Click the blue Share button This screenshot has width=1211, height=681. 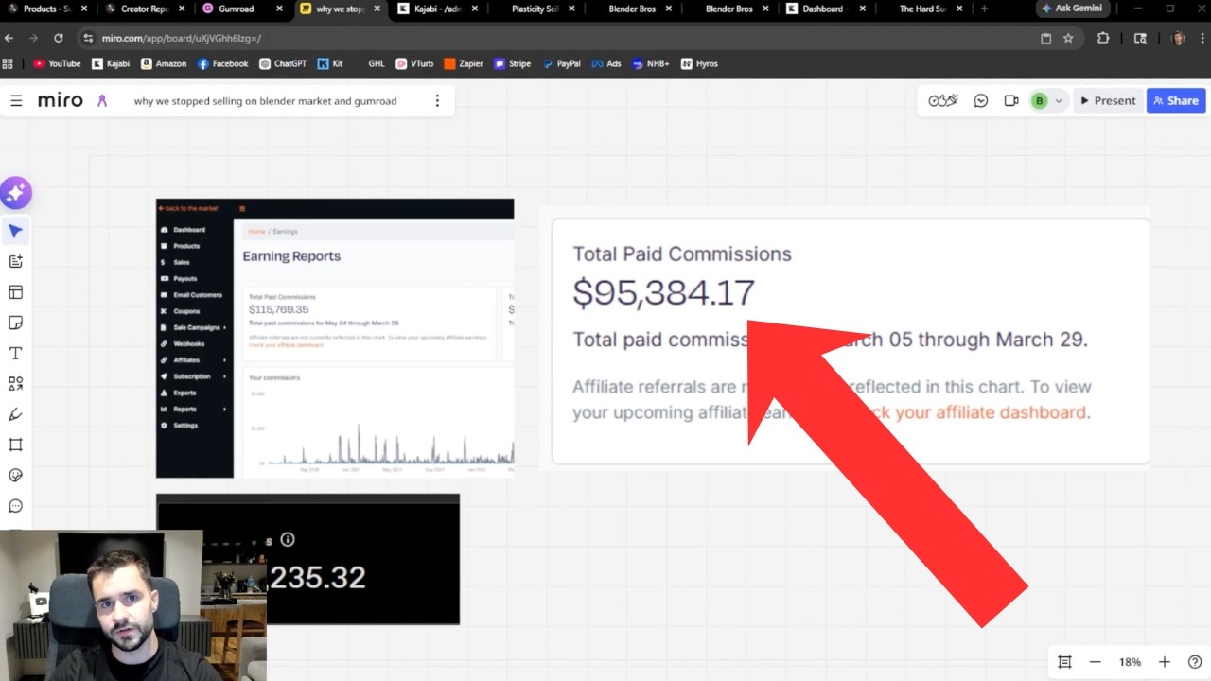point(1176,100)
